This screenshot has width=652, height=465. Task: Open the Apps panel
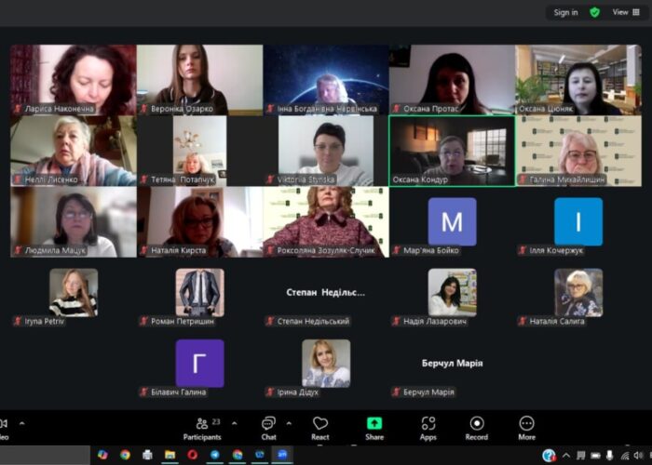pyautogui.click(x=428, y=427)
